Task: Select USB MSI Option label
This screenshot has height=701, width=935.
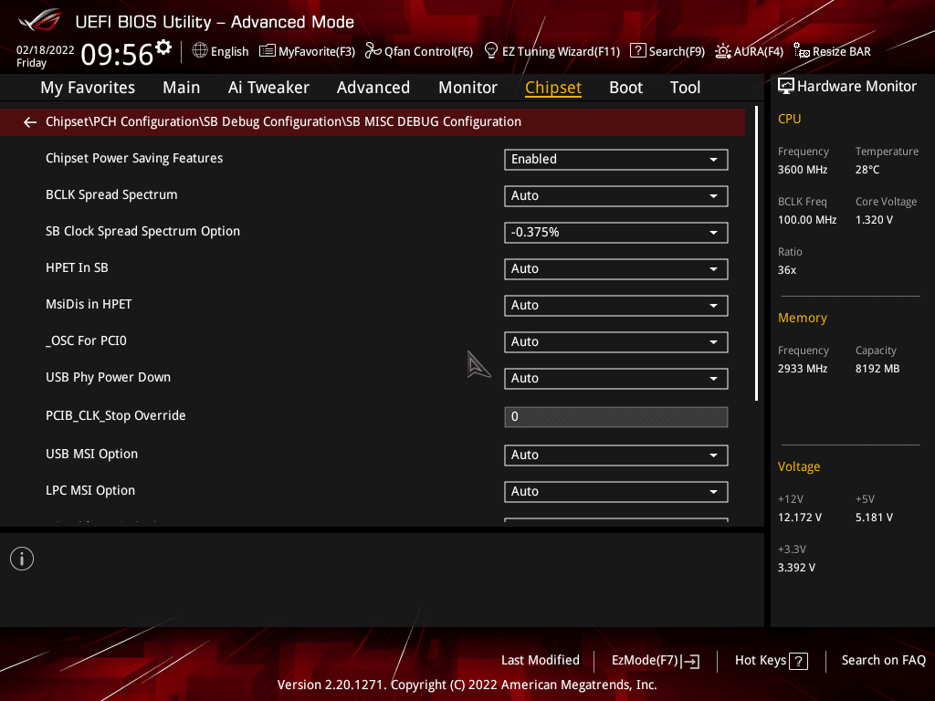Action: click(92, 454)
